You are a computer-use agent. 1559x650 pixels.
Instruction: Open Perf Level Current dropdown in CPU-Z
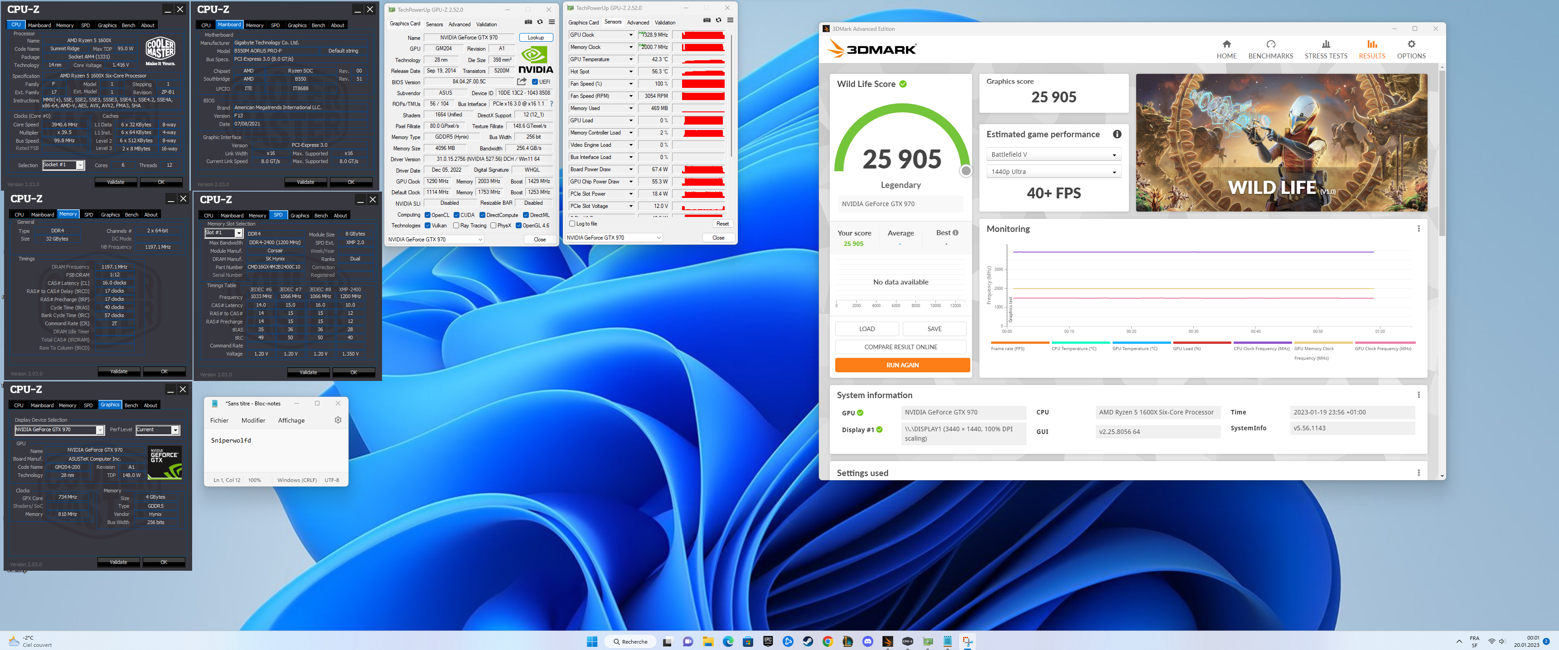pyautogui.click(x=157, y=430)
